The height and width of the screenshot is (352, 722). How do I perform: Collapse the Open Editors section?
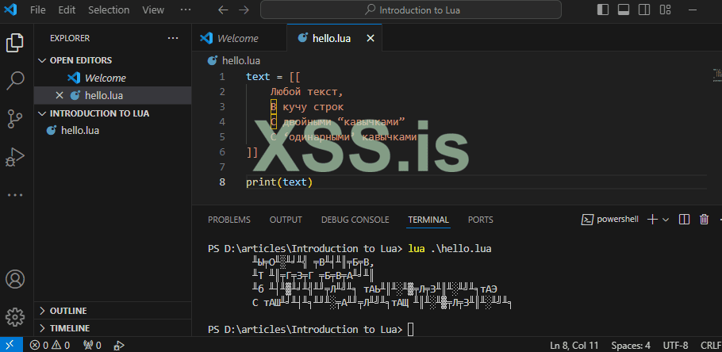[43, 60]
